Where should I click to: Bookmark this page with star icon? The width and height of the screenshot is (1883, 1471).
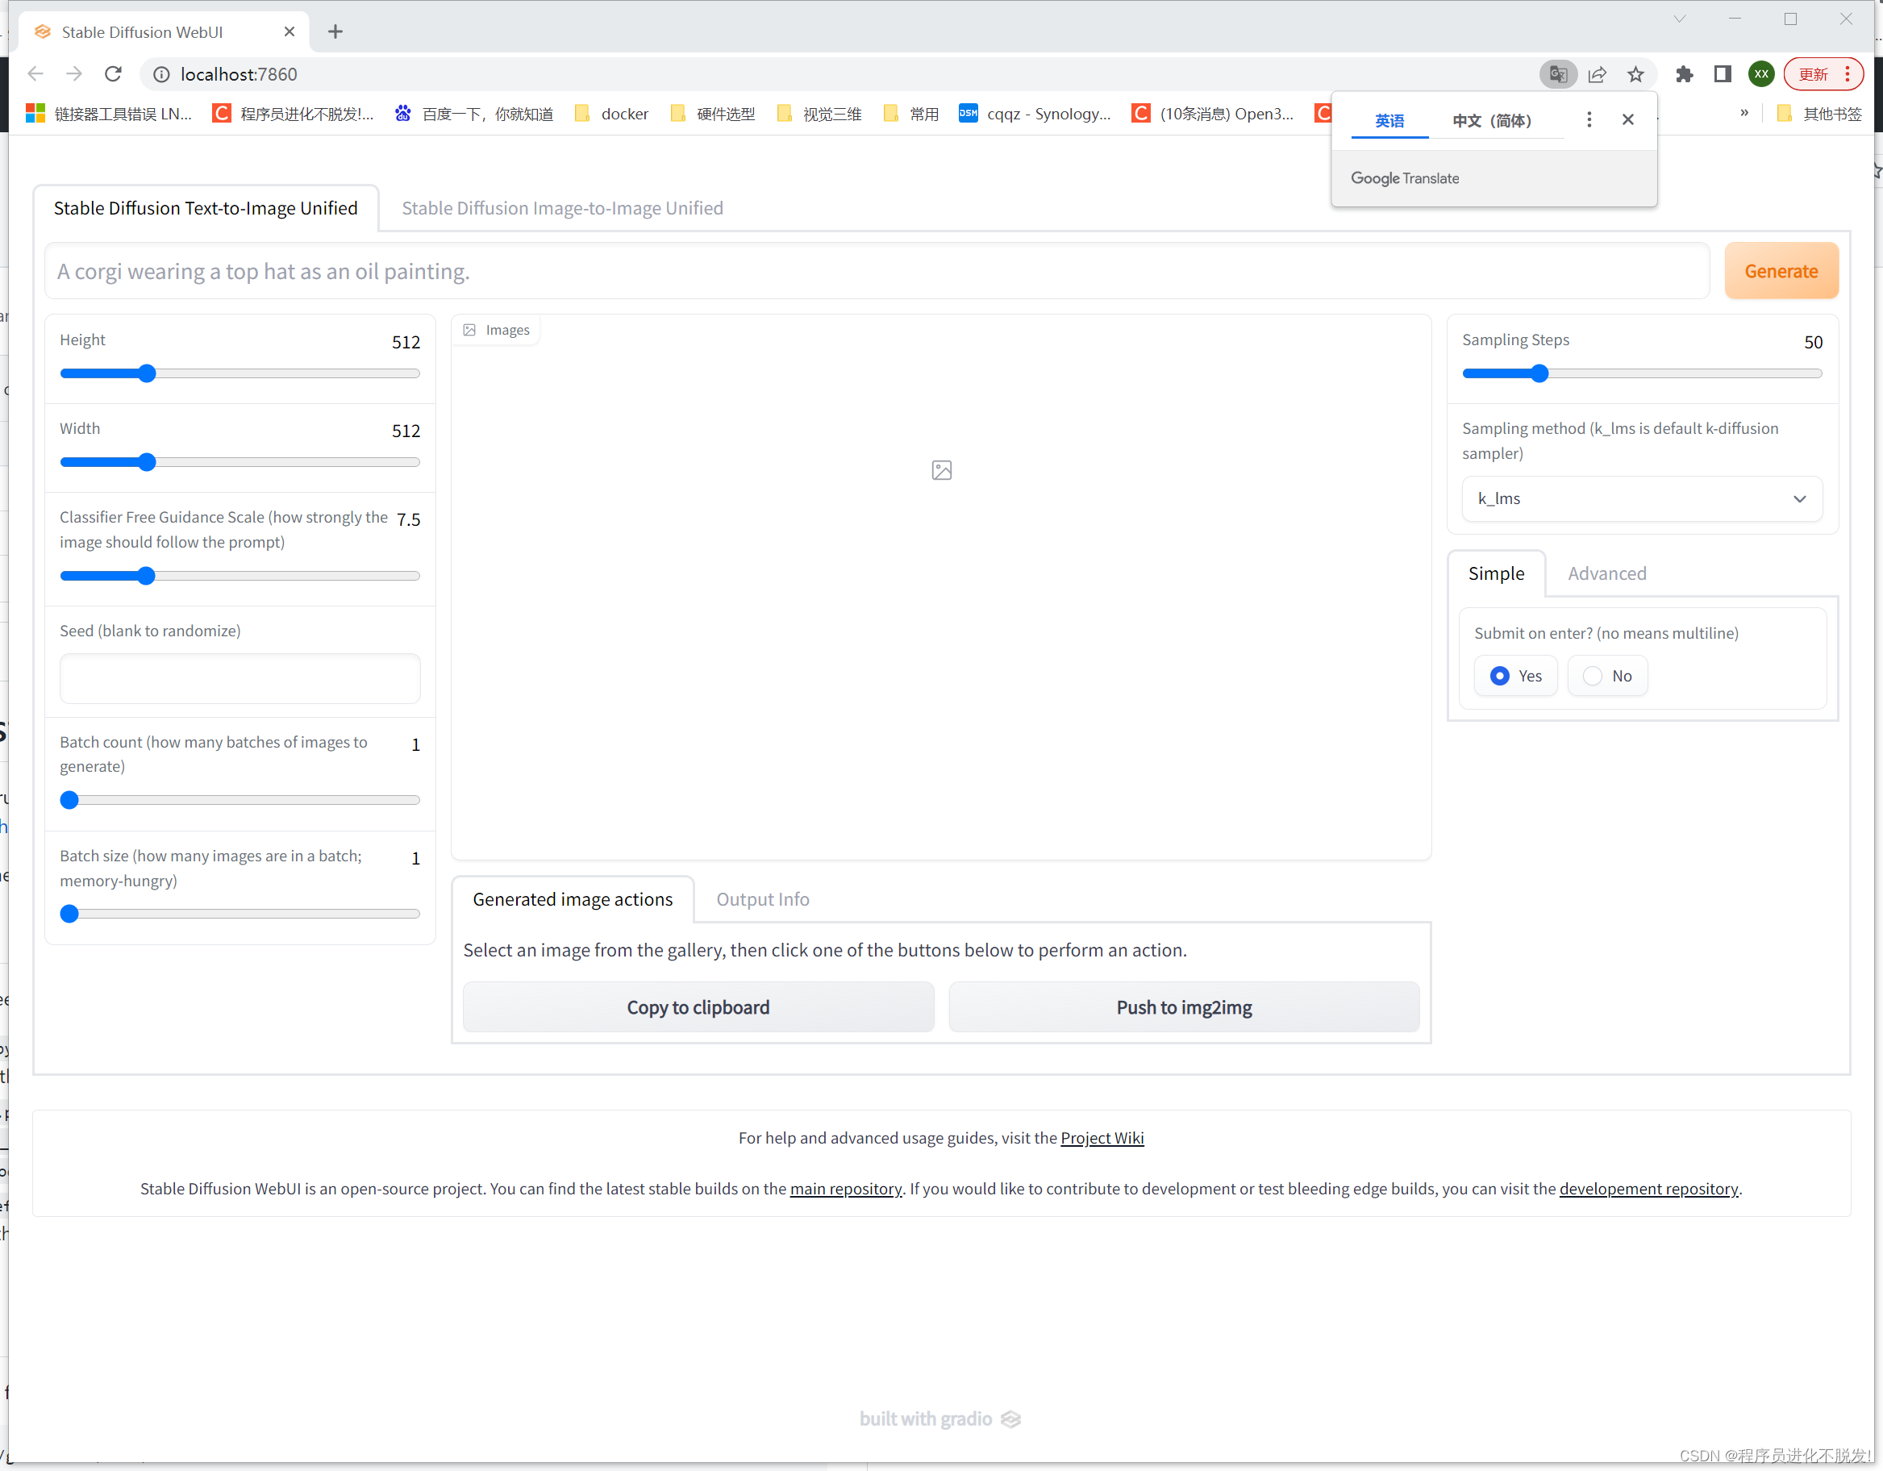tap(1635, 74)
